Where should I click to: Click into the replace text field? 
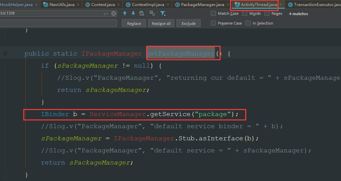(58, 23)
